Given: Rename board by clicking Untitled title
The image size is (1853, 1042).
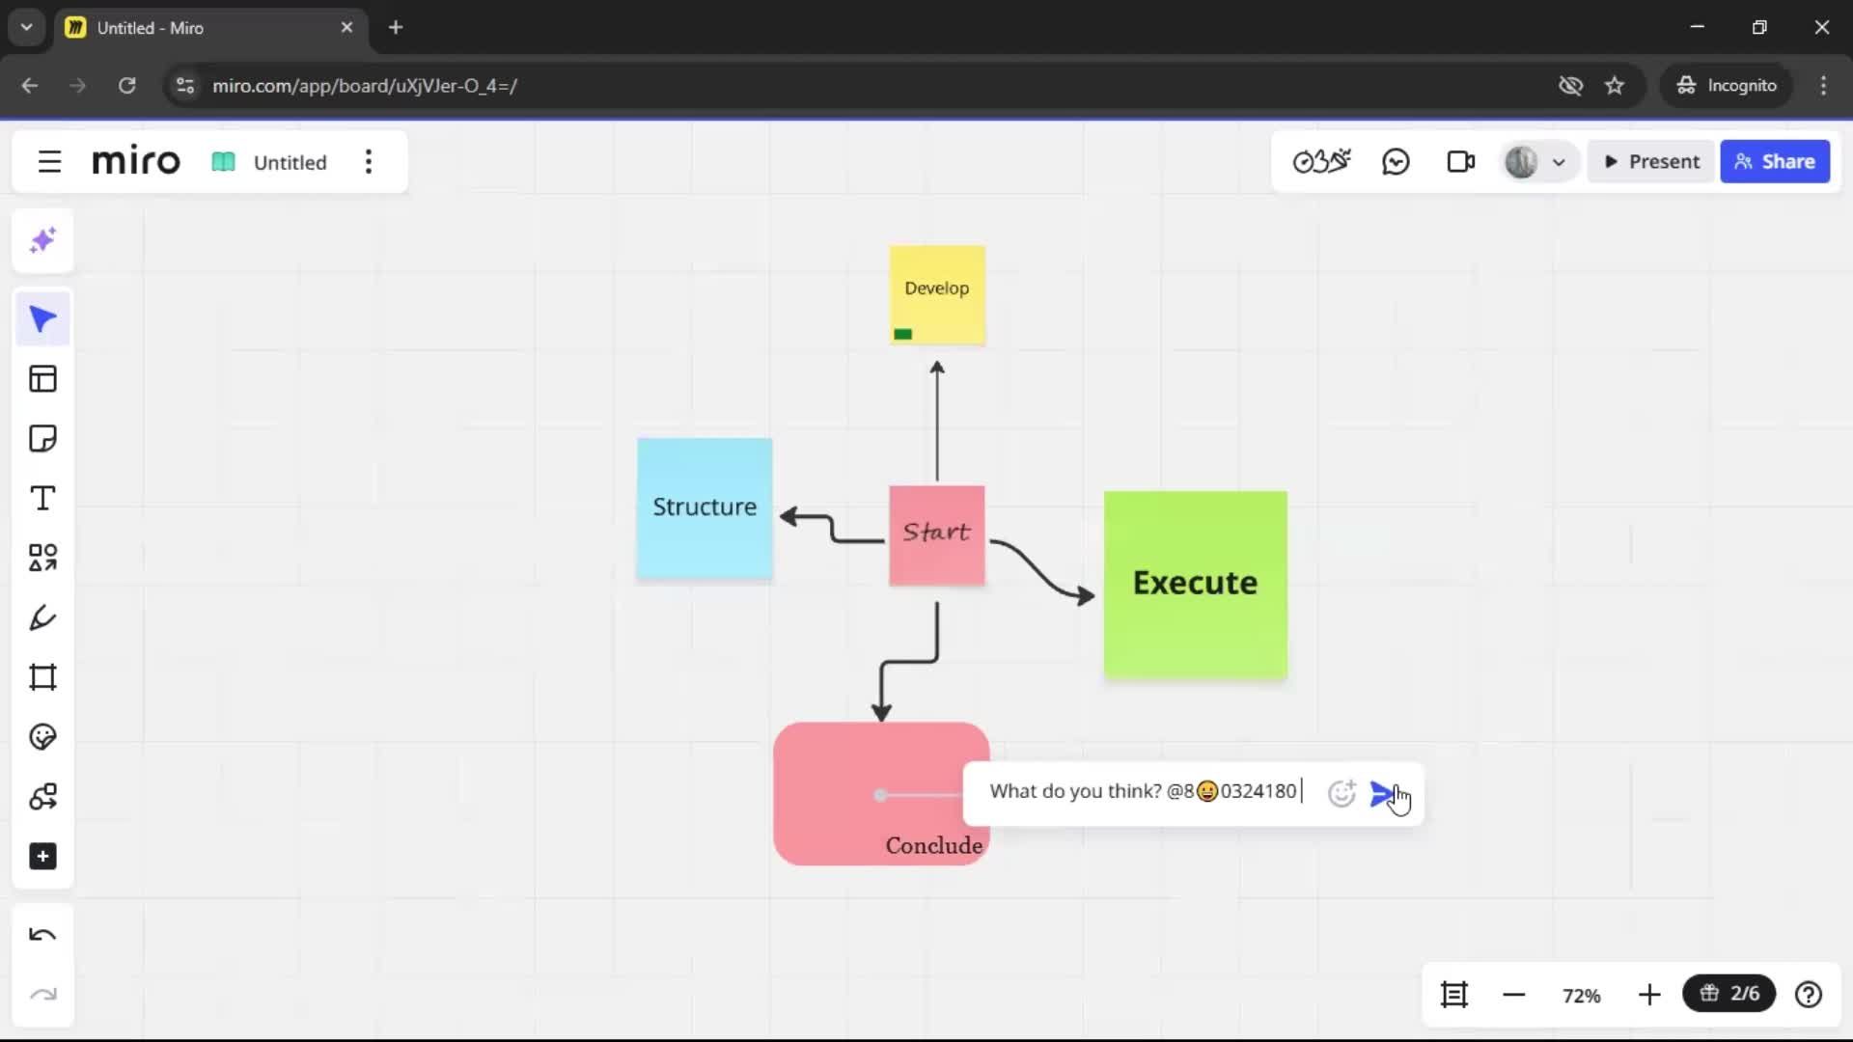Looking at the screenshot, I should click(290, 162).
